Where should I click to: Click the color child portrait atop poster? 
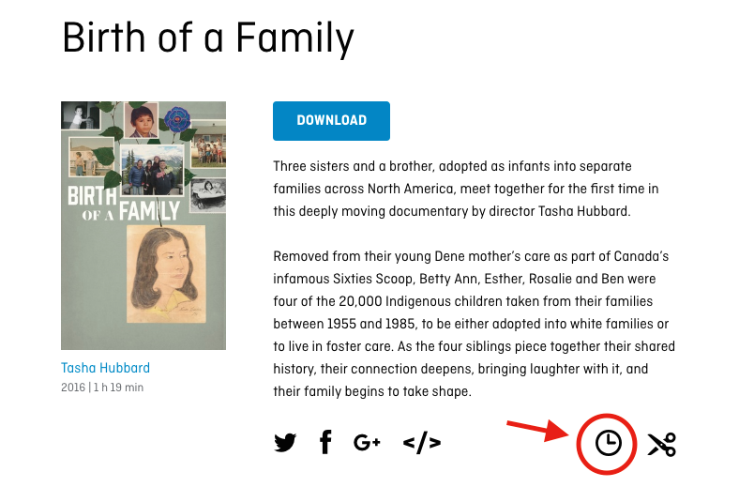point(142,120)
